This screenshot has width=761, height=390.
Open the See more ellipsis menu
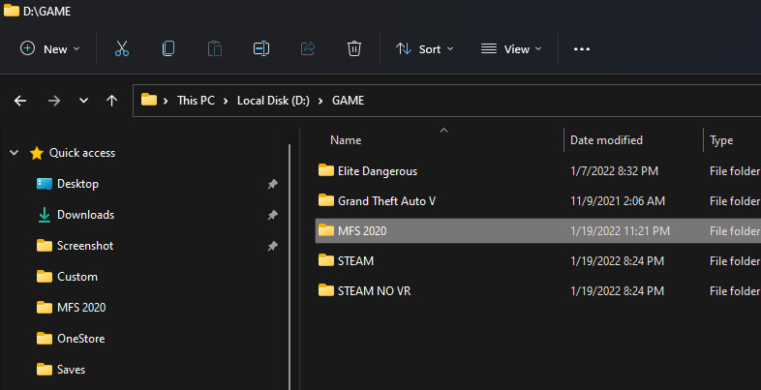pyautogui.click(x=582, y=48)
